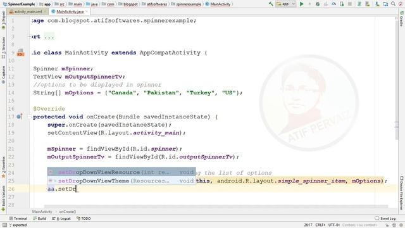Click the Attach debugger to process icon

click(x=342, y=4)
